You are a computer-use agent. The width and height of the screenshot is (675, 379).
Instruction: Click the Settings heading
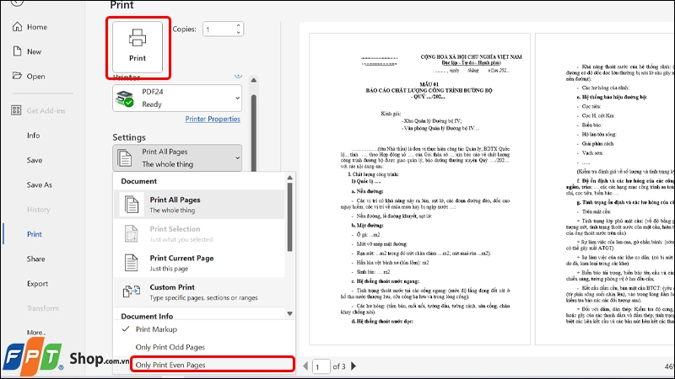pyautogui.click(x=129, y=137)
